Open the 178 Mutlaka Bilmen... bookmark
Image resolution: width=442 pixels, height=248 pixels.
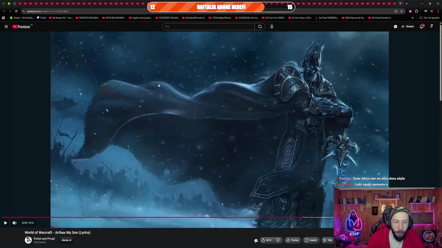point(220,18)
